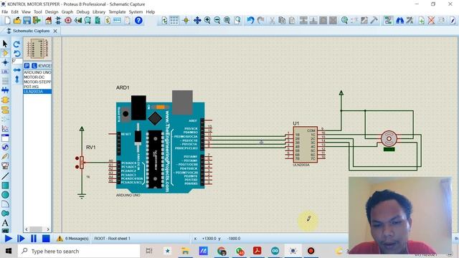The image size is (459, 258).
Task: Select the 2D text tool
Action: 5,223
